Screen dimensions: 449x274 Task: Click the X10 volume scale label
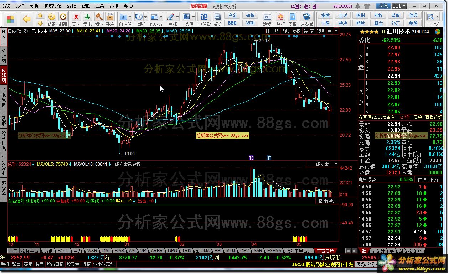pos(344,195)
